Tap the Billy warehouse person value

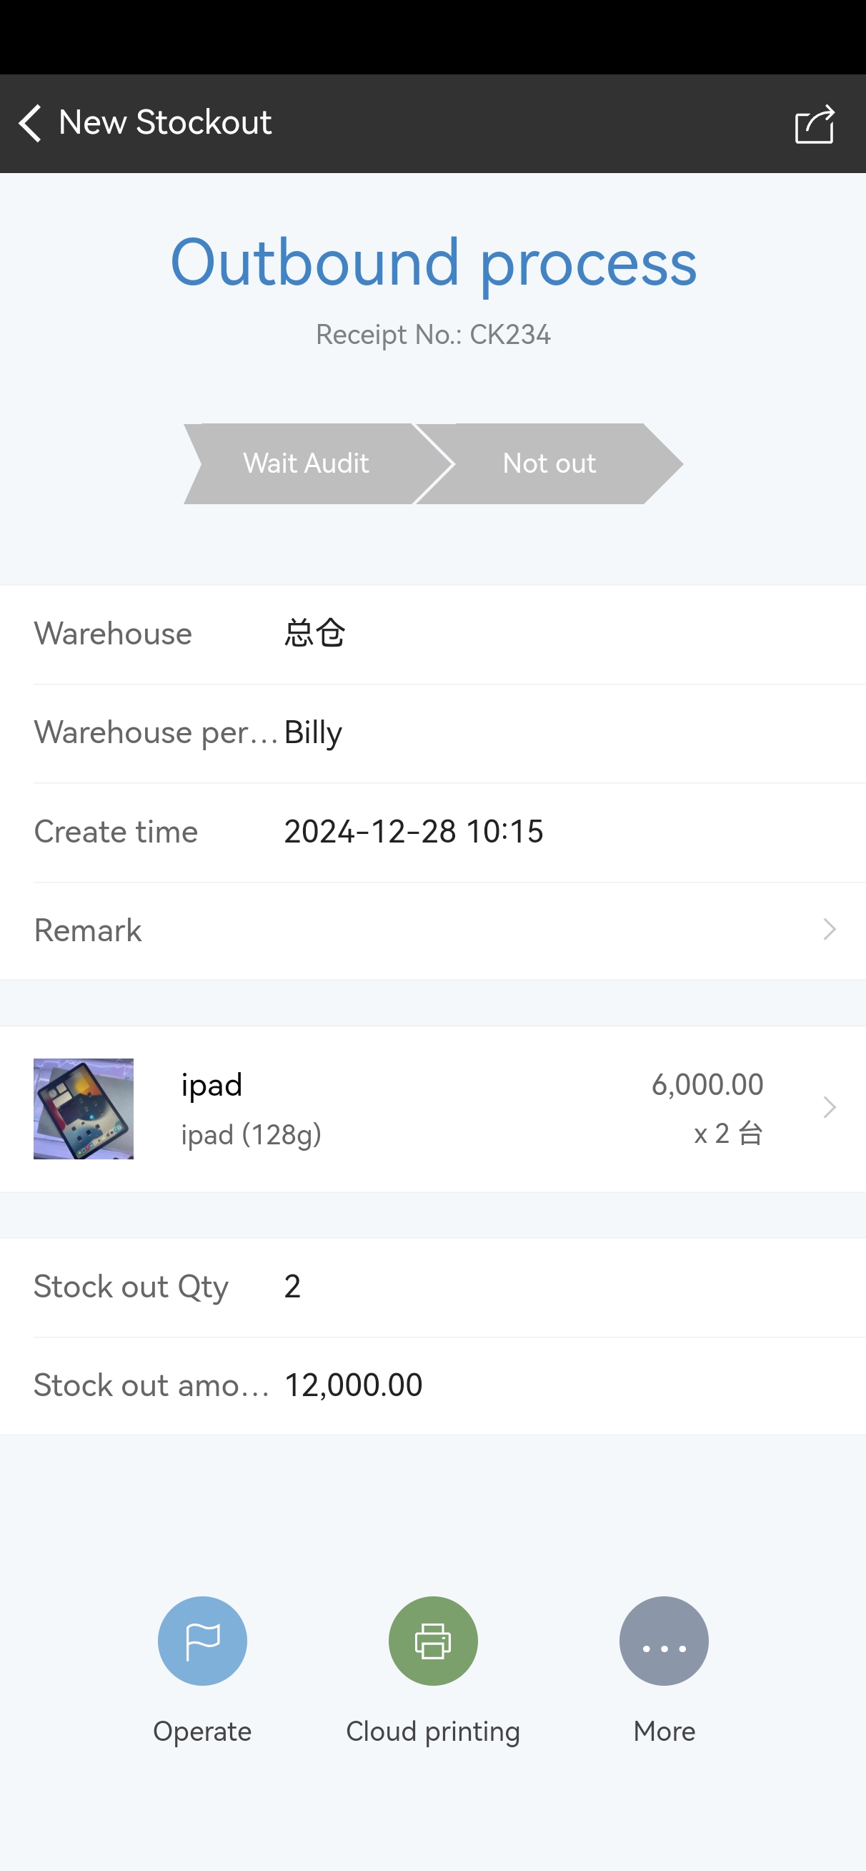point(313,732)
